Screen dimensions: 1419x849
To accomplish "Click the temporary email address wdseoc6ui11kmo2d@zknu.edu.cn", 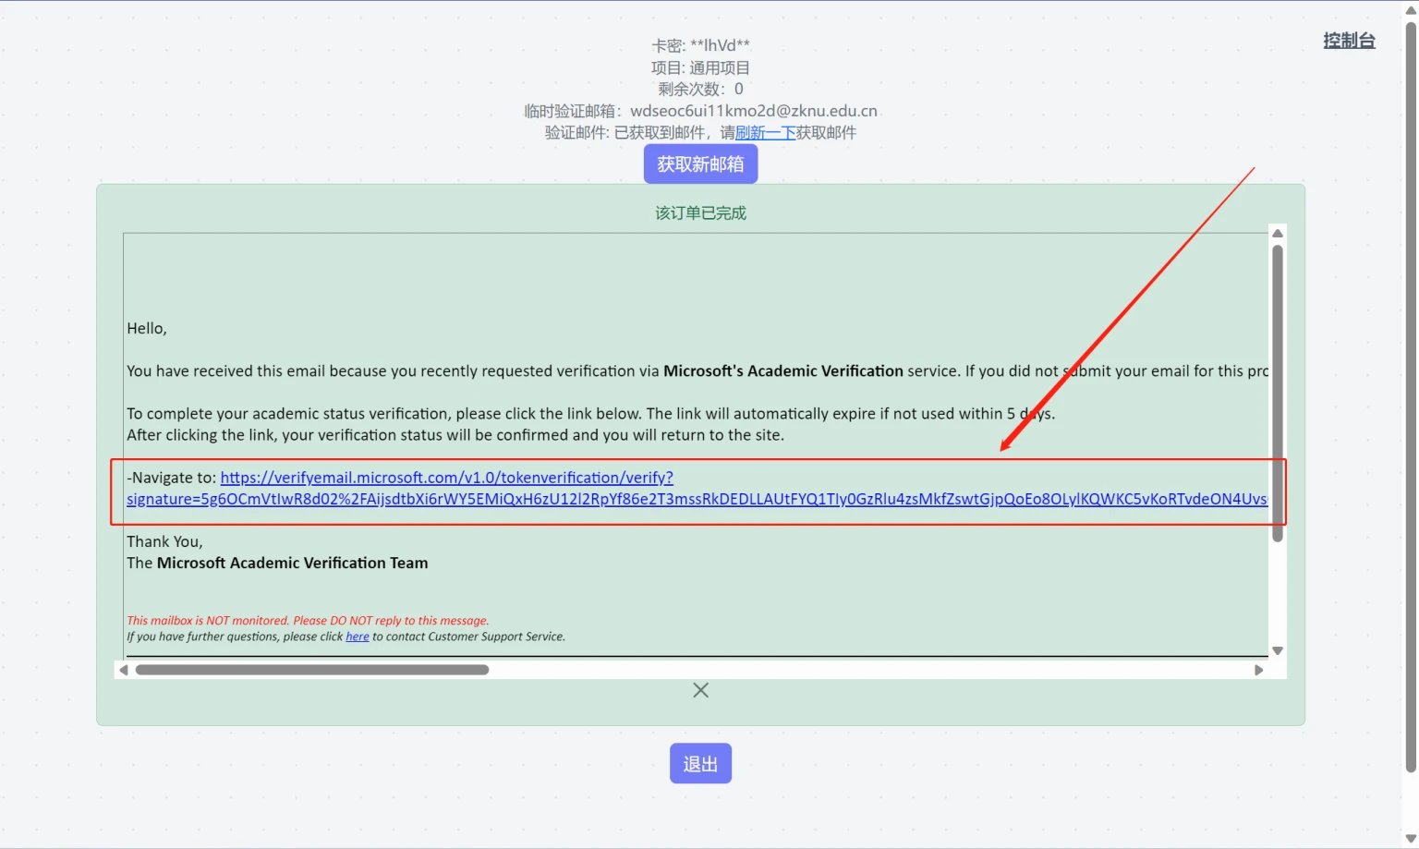I will (x=754, y=111).
